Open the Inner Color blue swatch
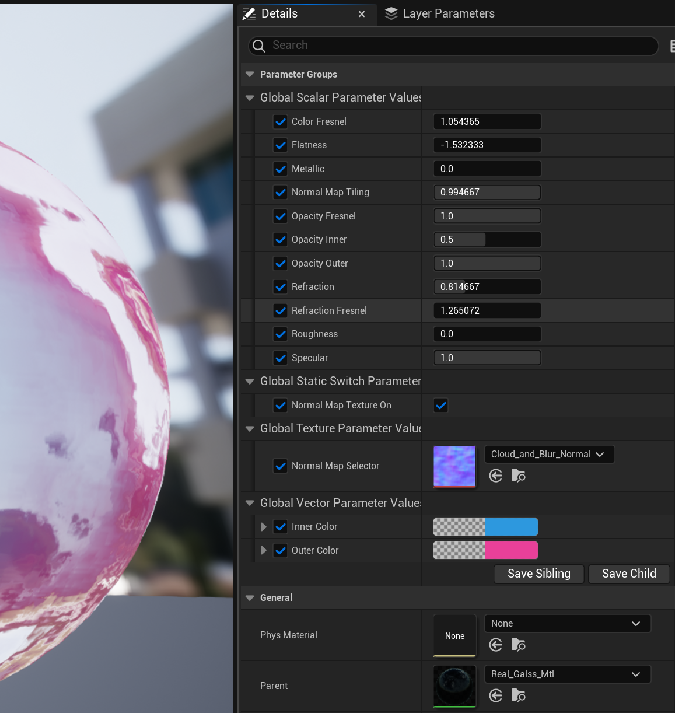The height and width of the screenshot is (713, 675). [x=512, y=527]
